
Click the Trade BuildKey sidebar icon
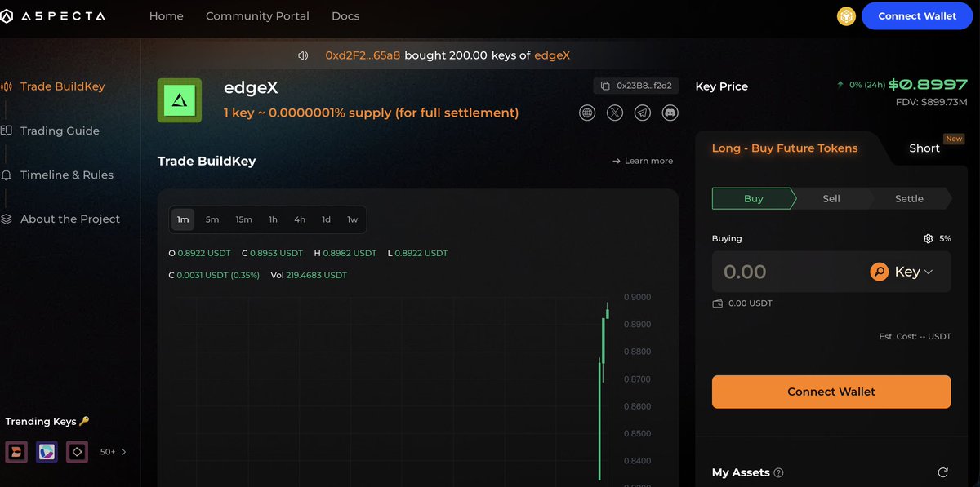[x=7, y=86]
